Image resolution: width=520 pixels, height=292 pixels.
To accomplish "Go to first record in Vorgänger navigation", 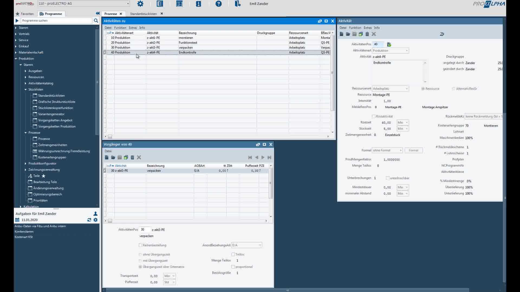I will 250,157.
